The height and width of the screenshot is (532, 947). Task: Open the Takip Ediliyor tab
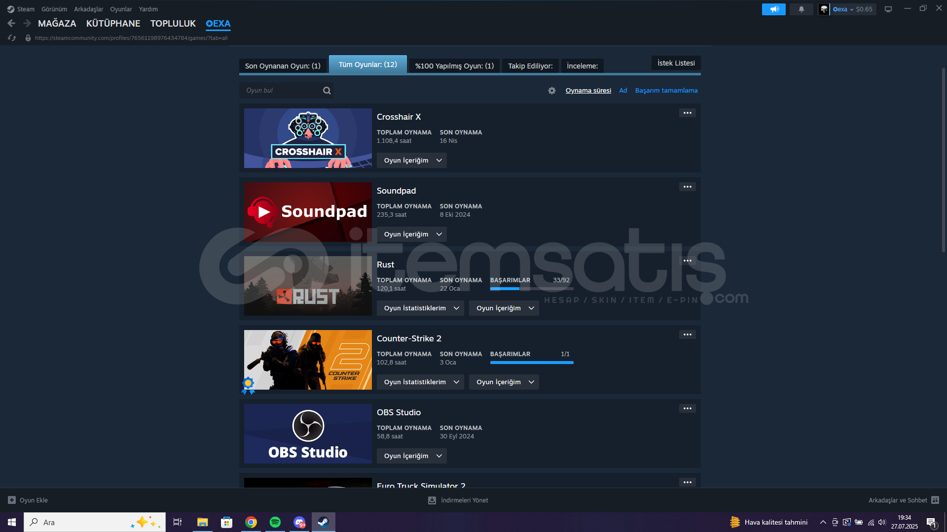pyautogui.click(x=530, y=66)
